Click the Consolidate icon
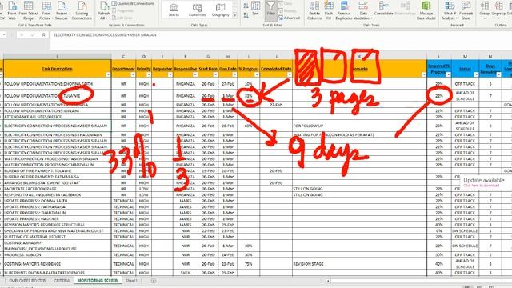Viewport: 512px width, 288px height. (383, 9)
